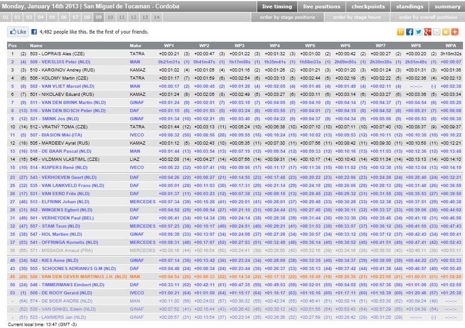Open the standings tab
Image resolution: width=465 pixels, height=328 pixels.
pos(410,6)
